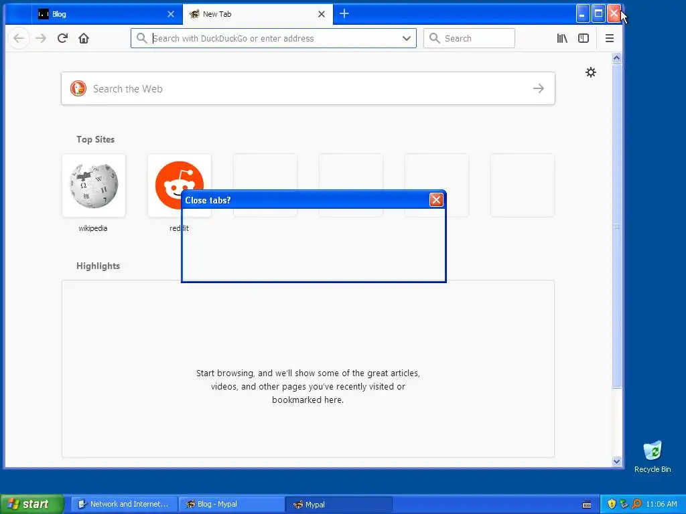686x514 pixels.
Task: Click the scrollbar up arrow
Action: (x=617, y=58)
